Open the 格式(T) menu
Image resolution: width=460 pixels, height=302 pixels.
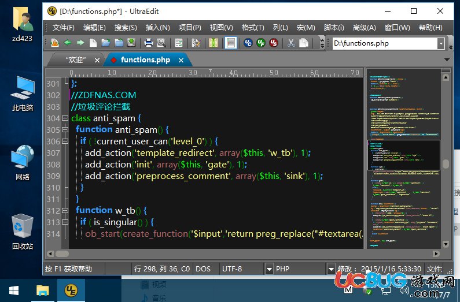pos(253,28)
